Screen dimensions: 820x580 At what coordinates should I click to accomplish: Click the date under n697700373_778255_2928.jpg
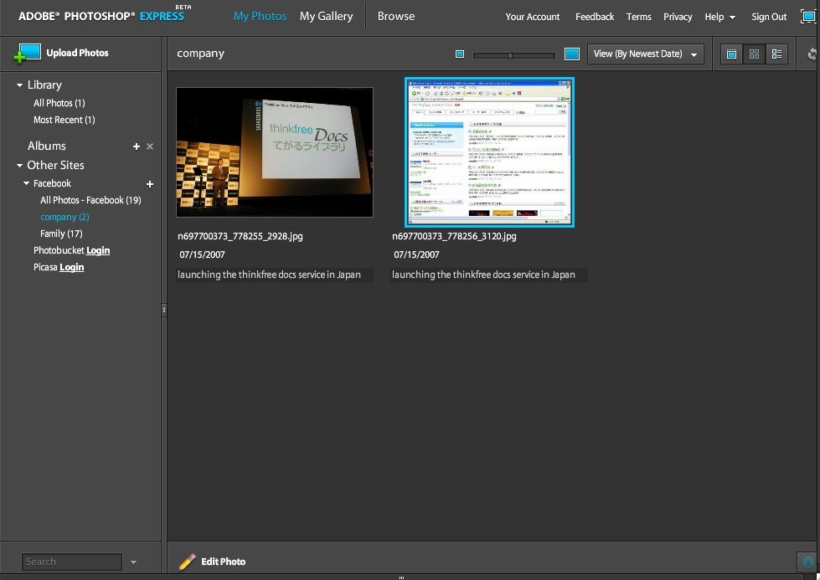(x=202, y=254)
